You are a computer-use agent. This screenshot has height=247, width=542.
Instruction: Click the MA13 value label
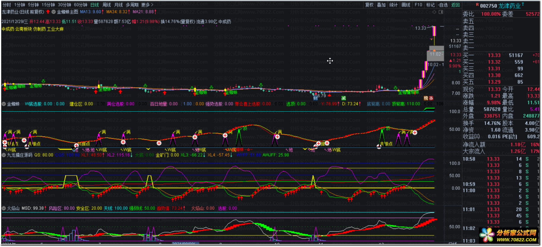point(92,12)
